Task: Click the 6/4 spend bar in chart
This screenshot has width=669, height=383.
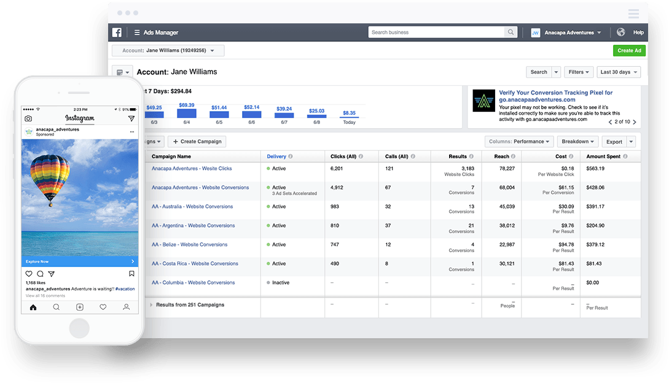Action: [x=187, y=114]
